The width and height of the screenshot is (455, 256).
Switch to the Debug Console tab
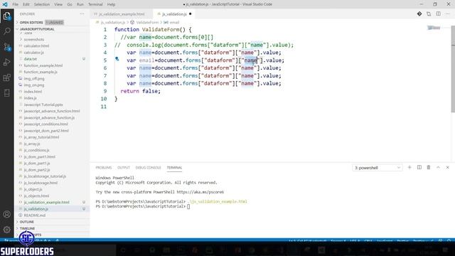click(149, 168)
